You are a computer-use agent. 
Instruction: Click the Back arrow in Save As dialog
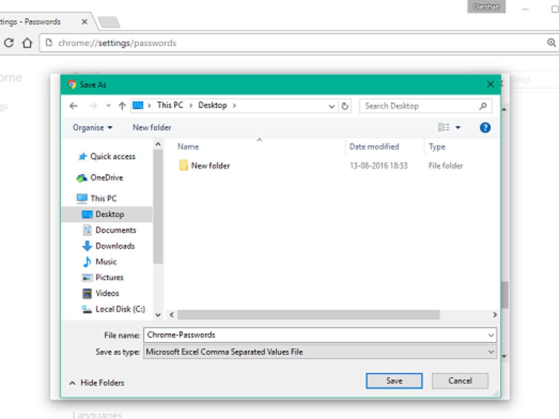[x=73, y=106]
